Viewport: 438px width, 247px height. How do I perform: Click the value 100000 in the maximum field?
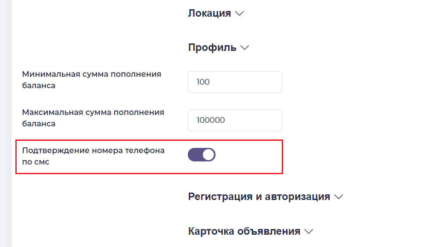tap(211, 120)
